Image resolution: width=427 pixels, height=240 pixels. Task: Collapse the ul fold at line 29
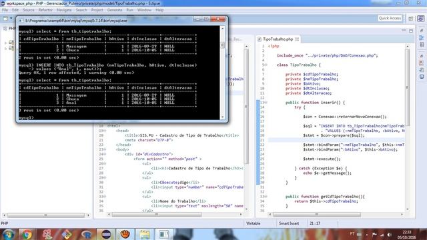tap(105, 177)
